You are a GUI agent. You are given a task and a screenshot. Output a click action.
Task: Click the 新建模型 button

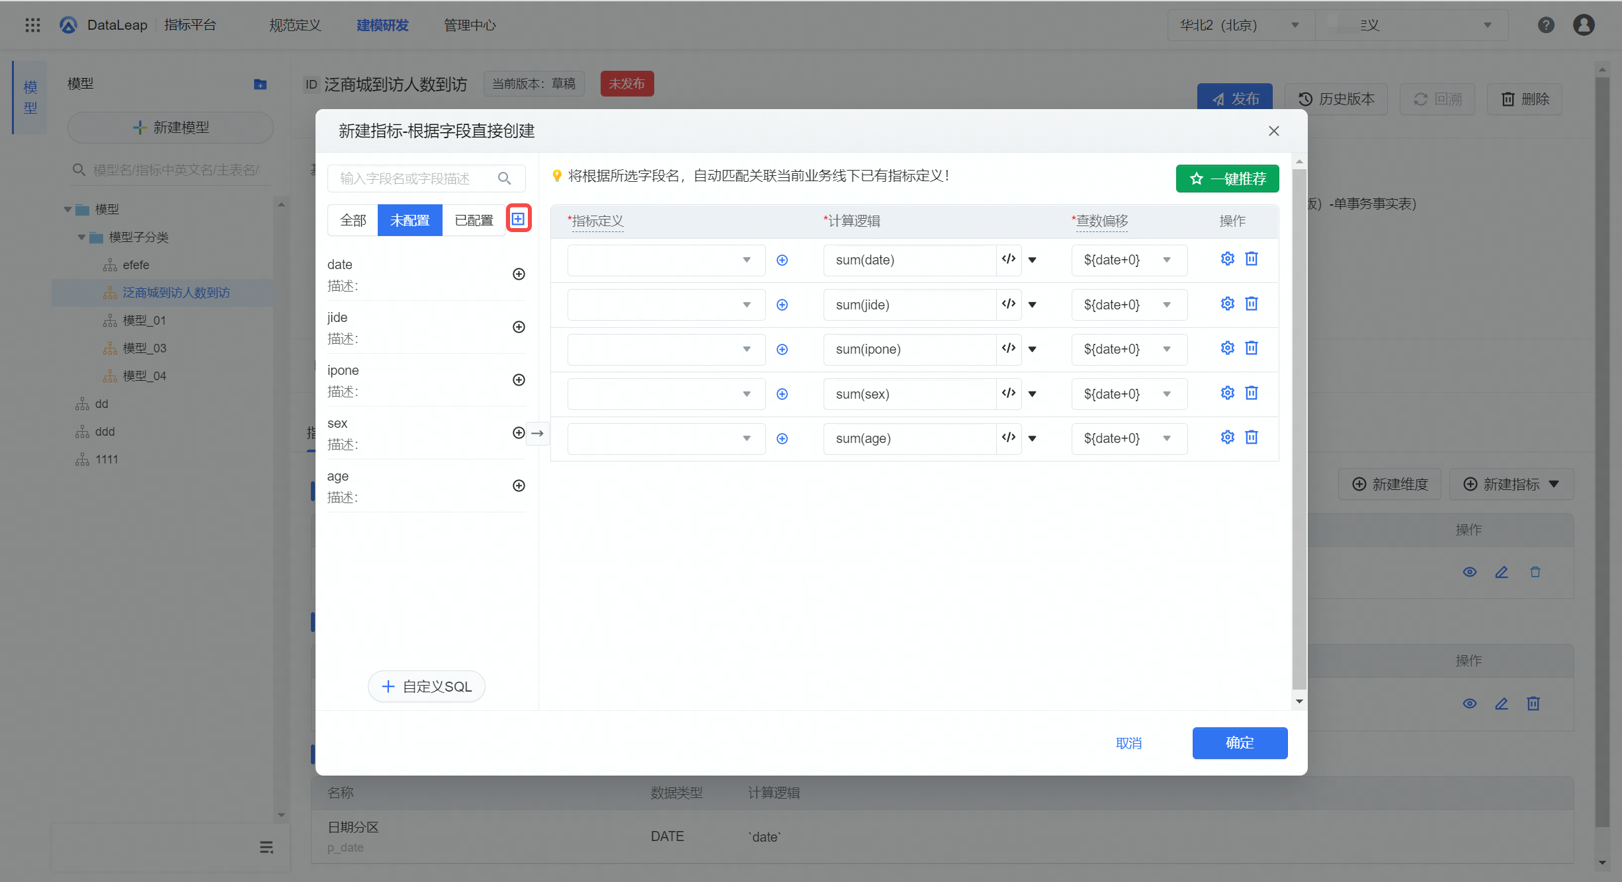click(171, 128)
